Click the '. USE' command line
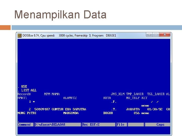The image size is (182, 136). pos(22,86)
